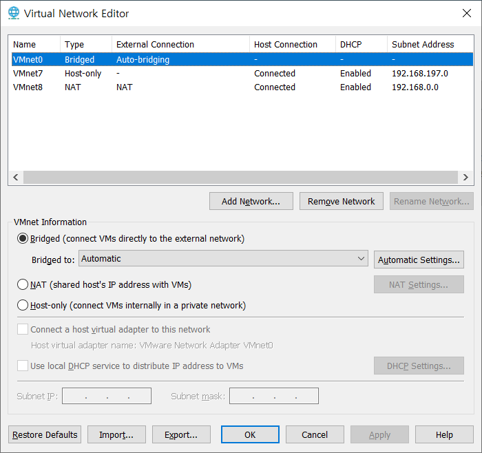Close the Virtual Network Editor window
The image size is (482, 453).
click(467, 13)
